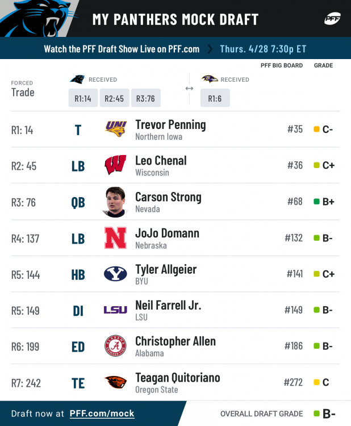Click the Baltimore Ravens logo
Image resolution: width=351 pixels, height=426 pixels.
pyautogui.click(x=209, y=80)
